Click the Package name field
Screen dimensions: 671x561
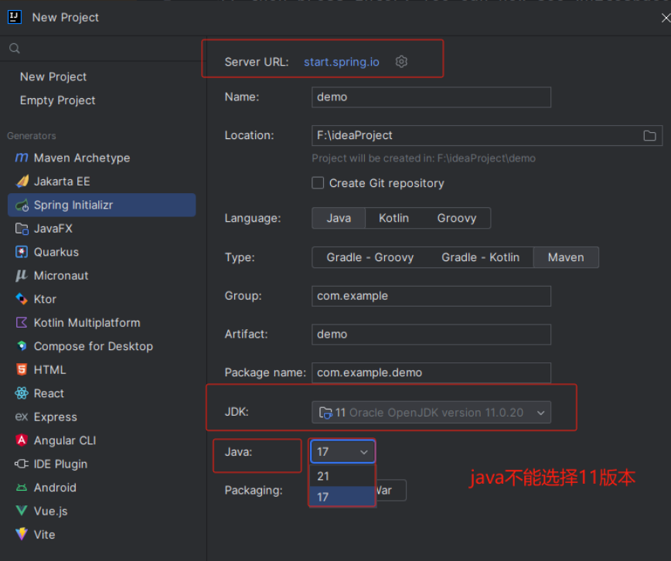tap(431, 372)
